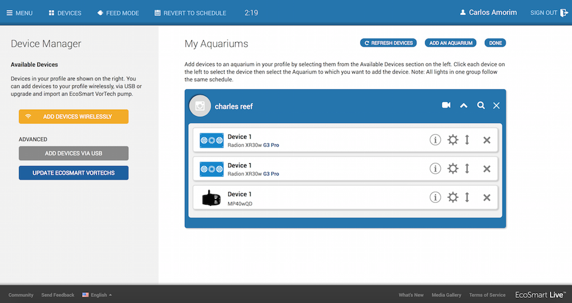Click the search magnifier in aquarium header

click(x=480, y=106)
